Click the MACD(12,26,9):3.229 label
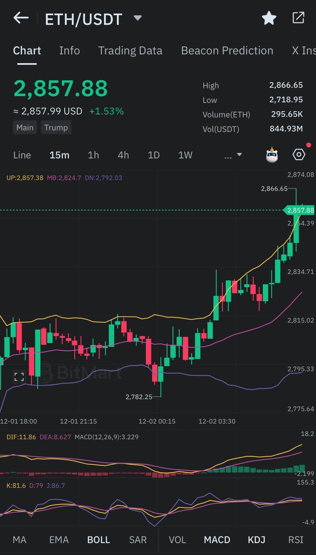The width and height of the screenshot is (316, 555). [x=106, y=437]
